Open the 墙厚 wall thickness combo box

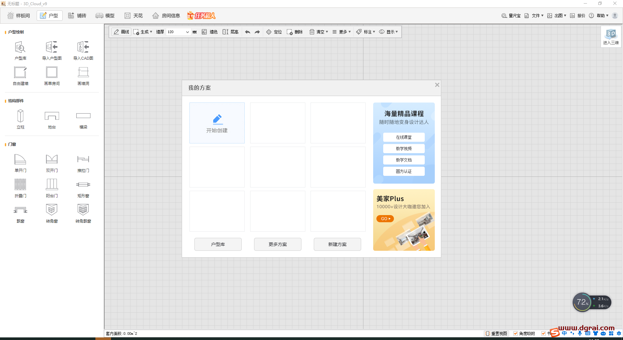tap(178, 32)
